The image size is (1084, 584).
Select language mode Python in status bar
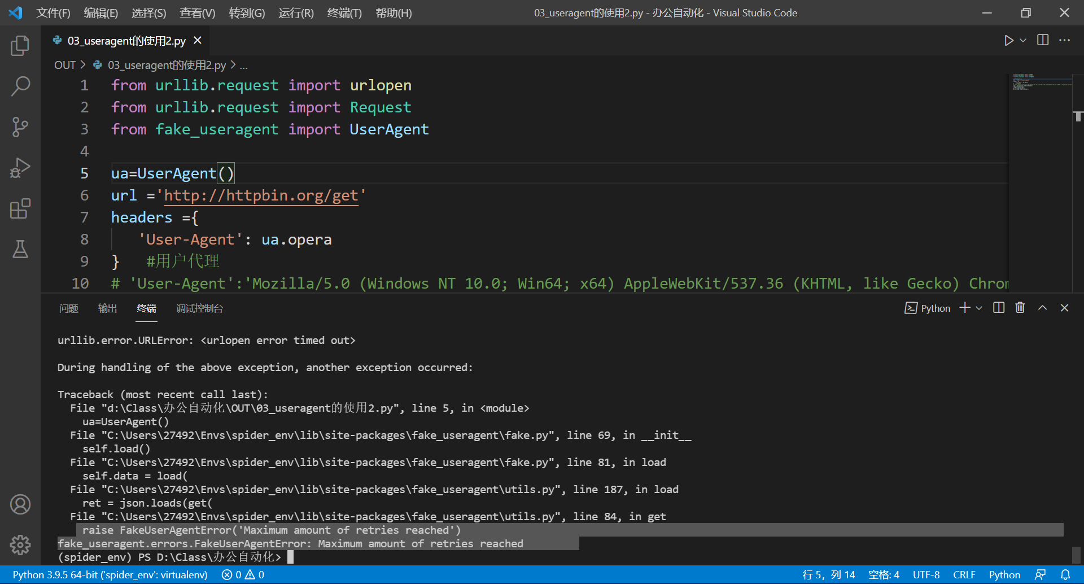point(1004,575)
